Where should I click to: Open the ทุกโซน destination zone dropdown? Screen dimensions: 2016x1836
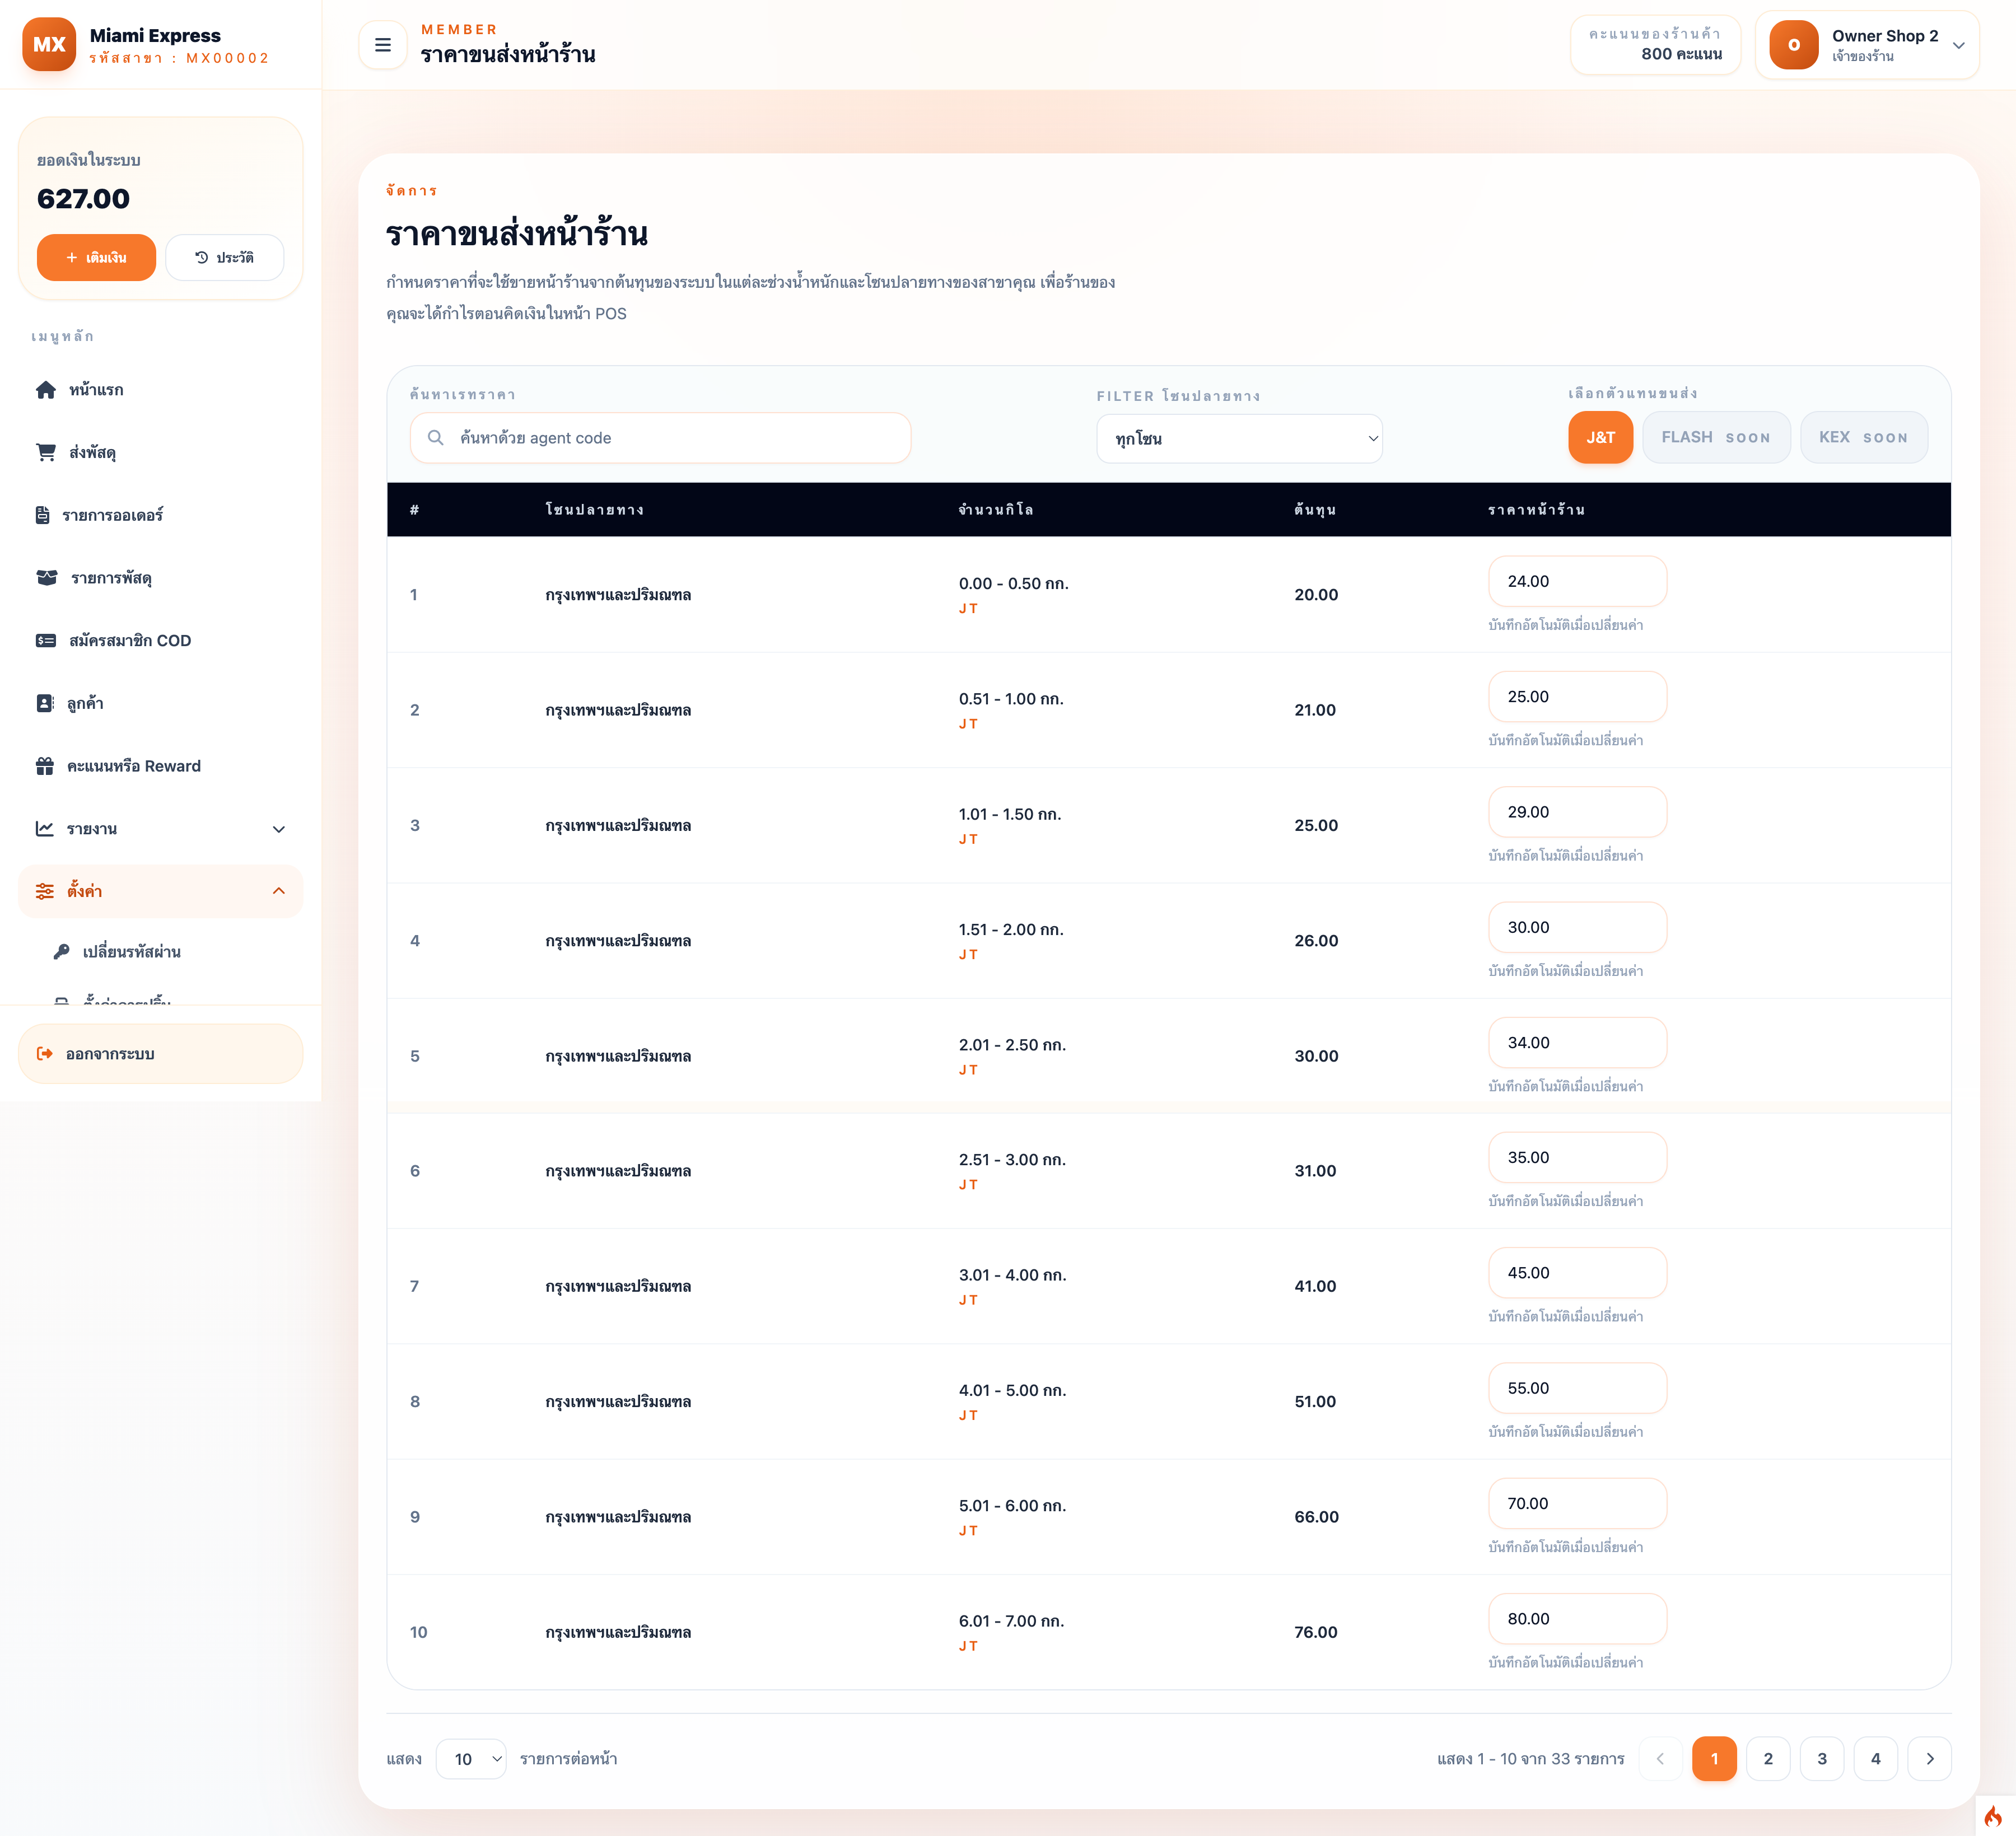[1238, 439]
